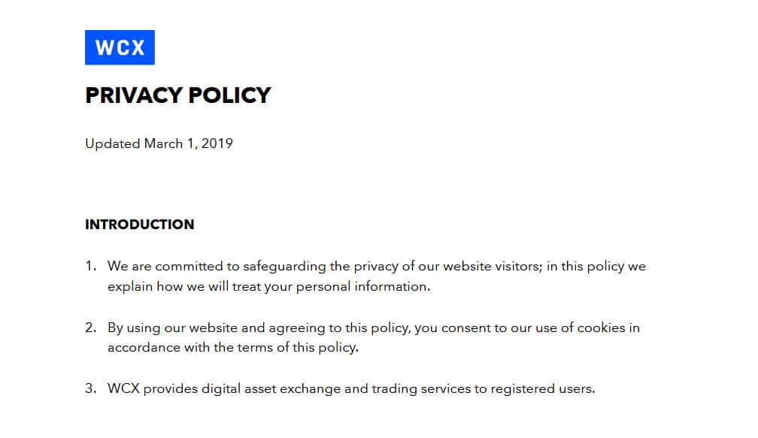Click "WCX" at the start of item three

tap(123, 389)
